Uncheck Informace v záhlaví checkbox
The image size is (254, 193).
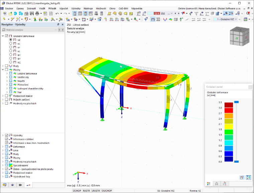(x=6, y=139)
